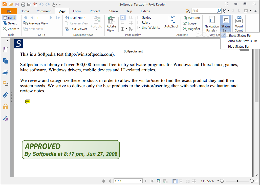Open Word Count tool
The width and height of the screenshot is (260, 185).
239,24
